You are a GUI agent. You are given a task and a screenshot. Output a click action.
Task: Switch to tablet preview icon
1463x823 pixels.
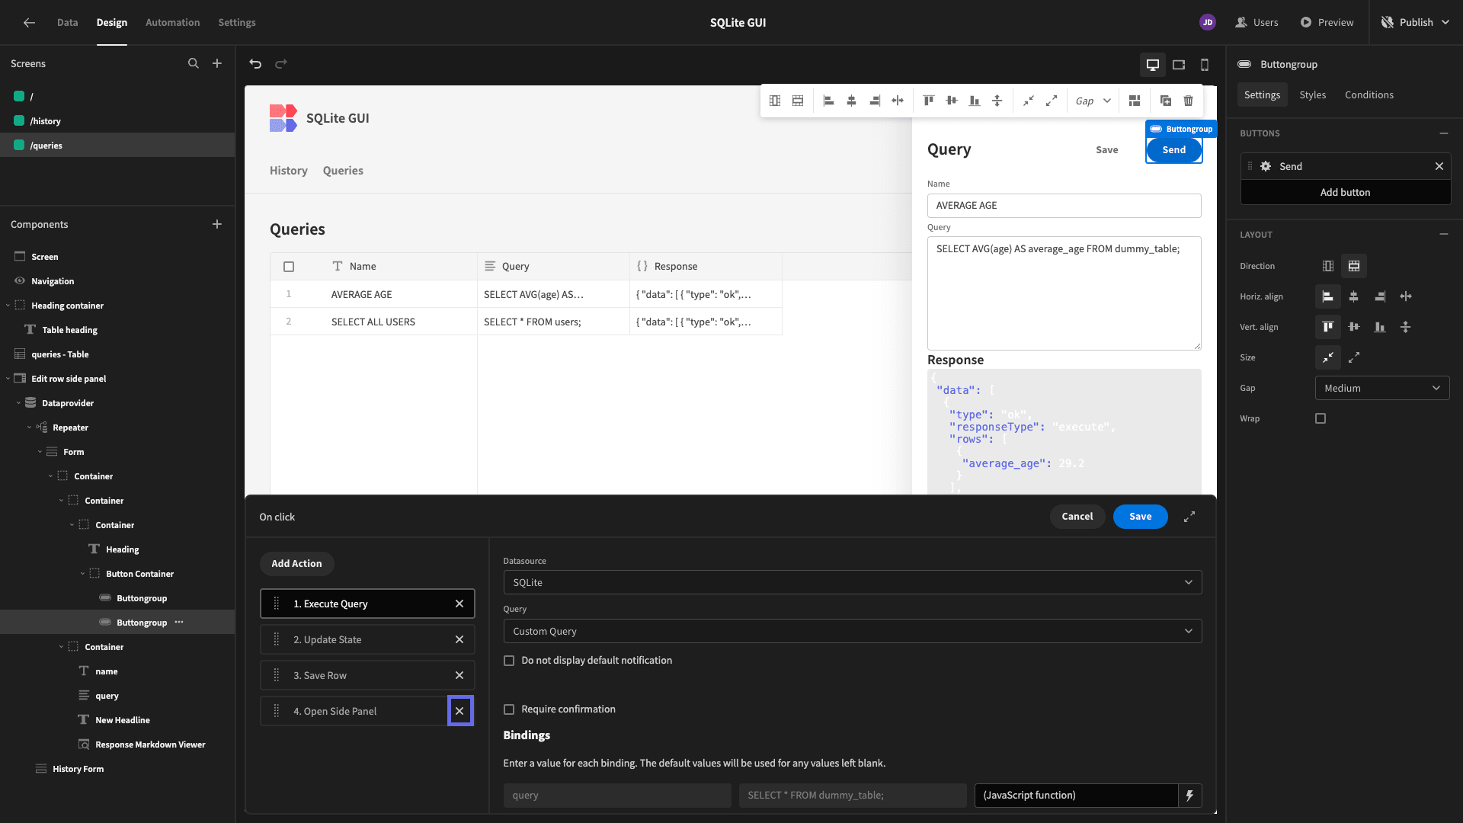point(1179,65)
